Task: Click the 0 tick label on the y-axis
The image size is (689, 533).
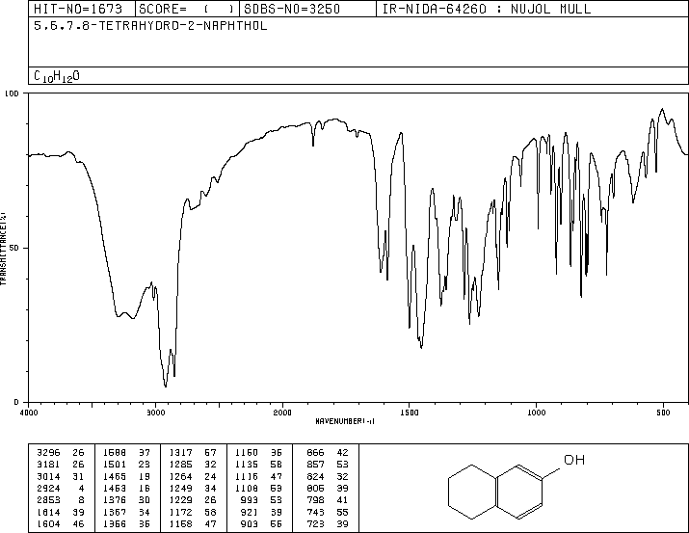Action: point(16,402)
